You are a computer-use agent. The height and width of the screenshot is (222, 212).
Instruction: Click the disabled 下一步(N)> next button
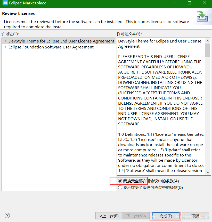pos(136,216)
